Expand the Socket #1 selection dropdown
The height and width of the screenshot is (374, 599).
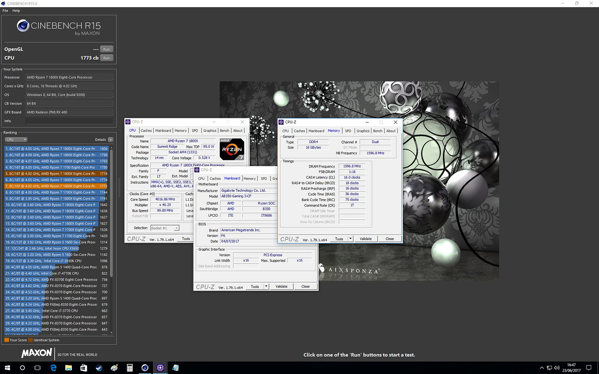click(165, 228)
